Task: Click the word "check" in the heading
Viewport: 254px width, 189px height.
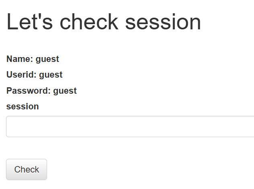Action: tap(89, 22)
